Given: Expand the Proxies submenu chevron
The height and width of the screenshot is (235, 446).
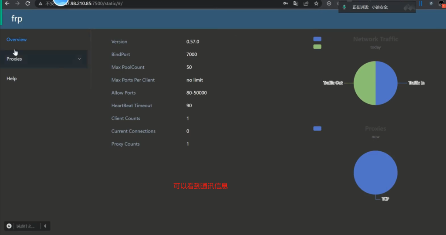Looking at the screenshot, I should point(79,59).
